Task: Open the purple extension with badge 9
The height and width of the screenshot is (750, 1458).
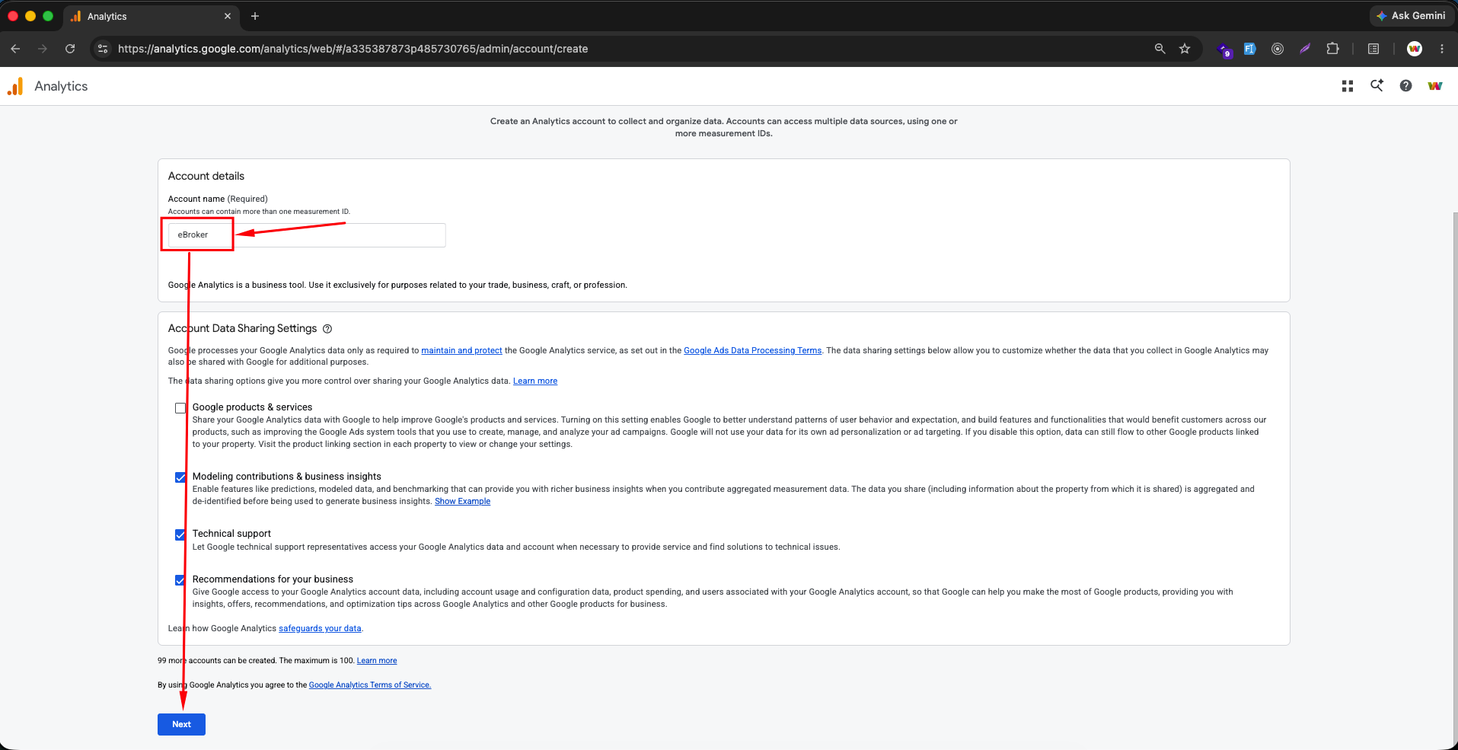Action: click(1224, 49)
